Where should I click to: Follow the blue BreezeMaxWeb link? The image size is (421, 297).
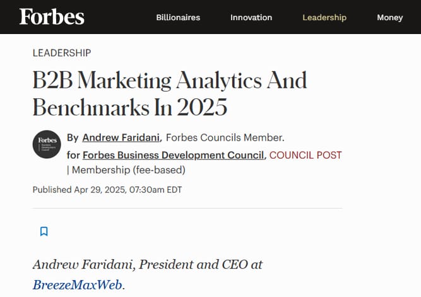(x=78, y=284)
